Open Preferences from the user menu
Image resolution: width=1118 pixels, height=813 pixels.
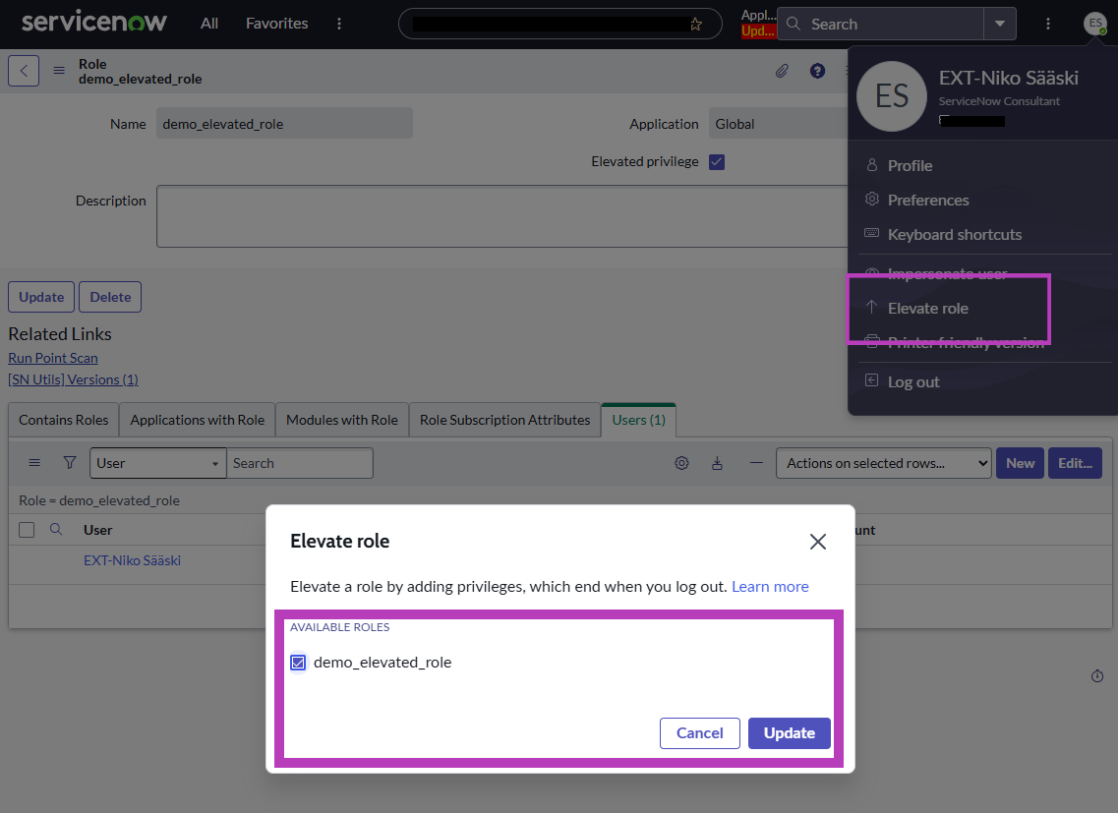[927, 200]
